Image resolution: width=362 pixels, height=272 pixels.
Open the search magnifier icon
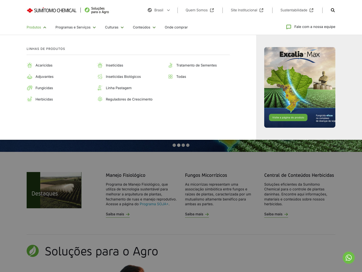point(333,10)
